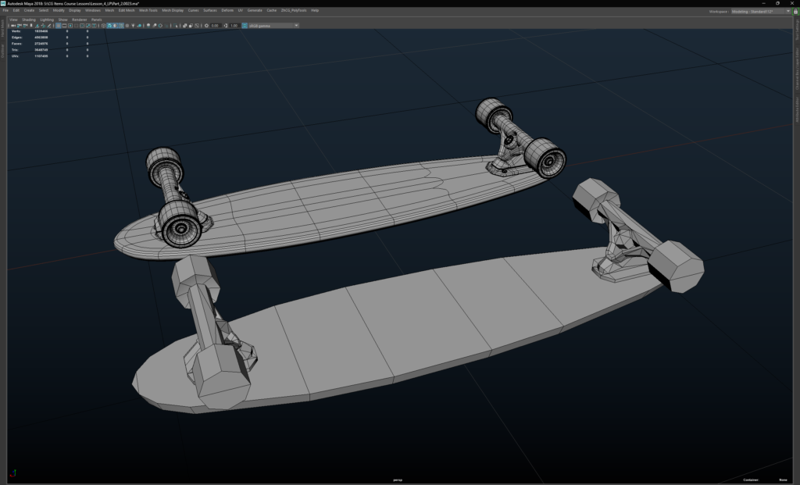Open the Shading panel menu
Image resolution: width=800 pixels, height=485 pixels.
pyautogui.click(x=28, y=20)
